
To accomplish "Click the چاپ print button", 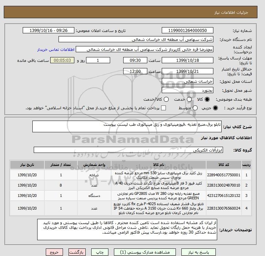I will click(100, 252).
